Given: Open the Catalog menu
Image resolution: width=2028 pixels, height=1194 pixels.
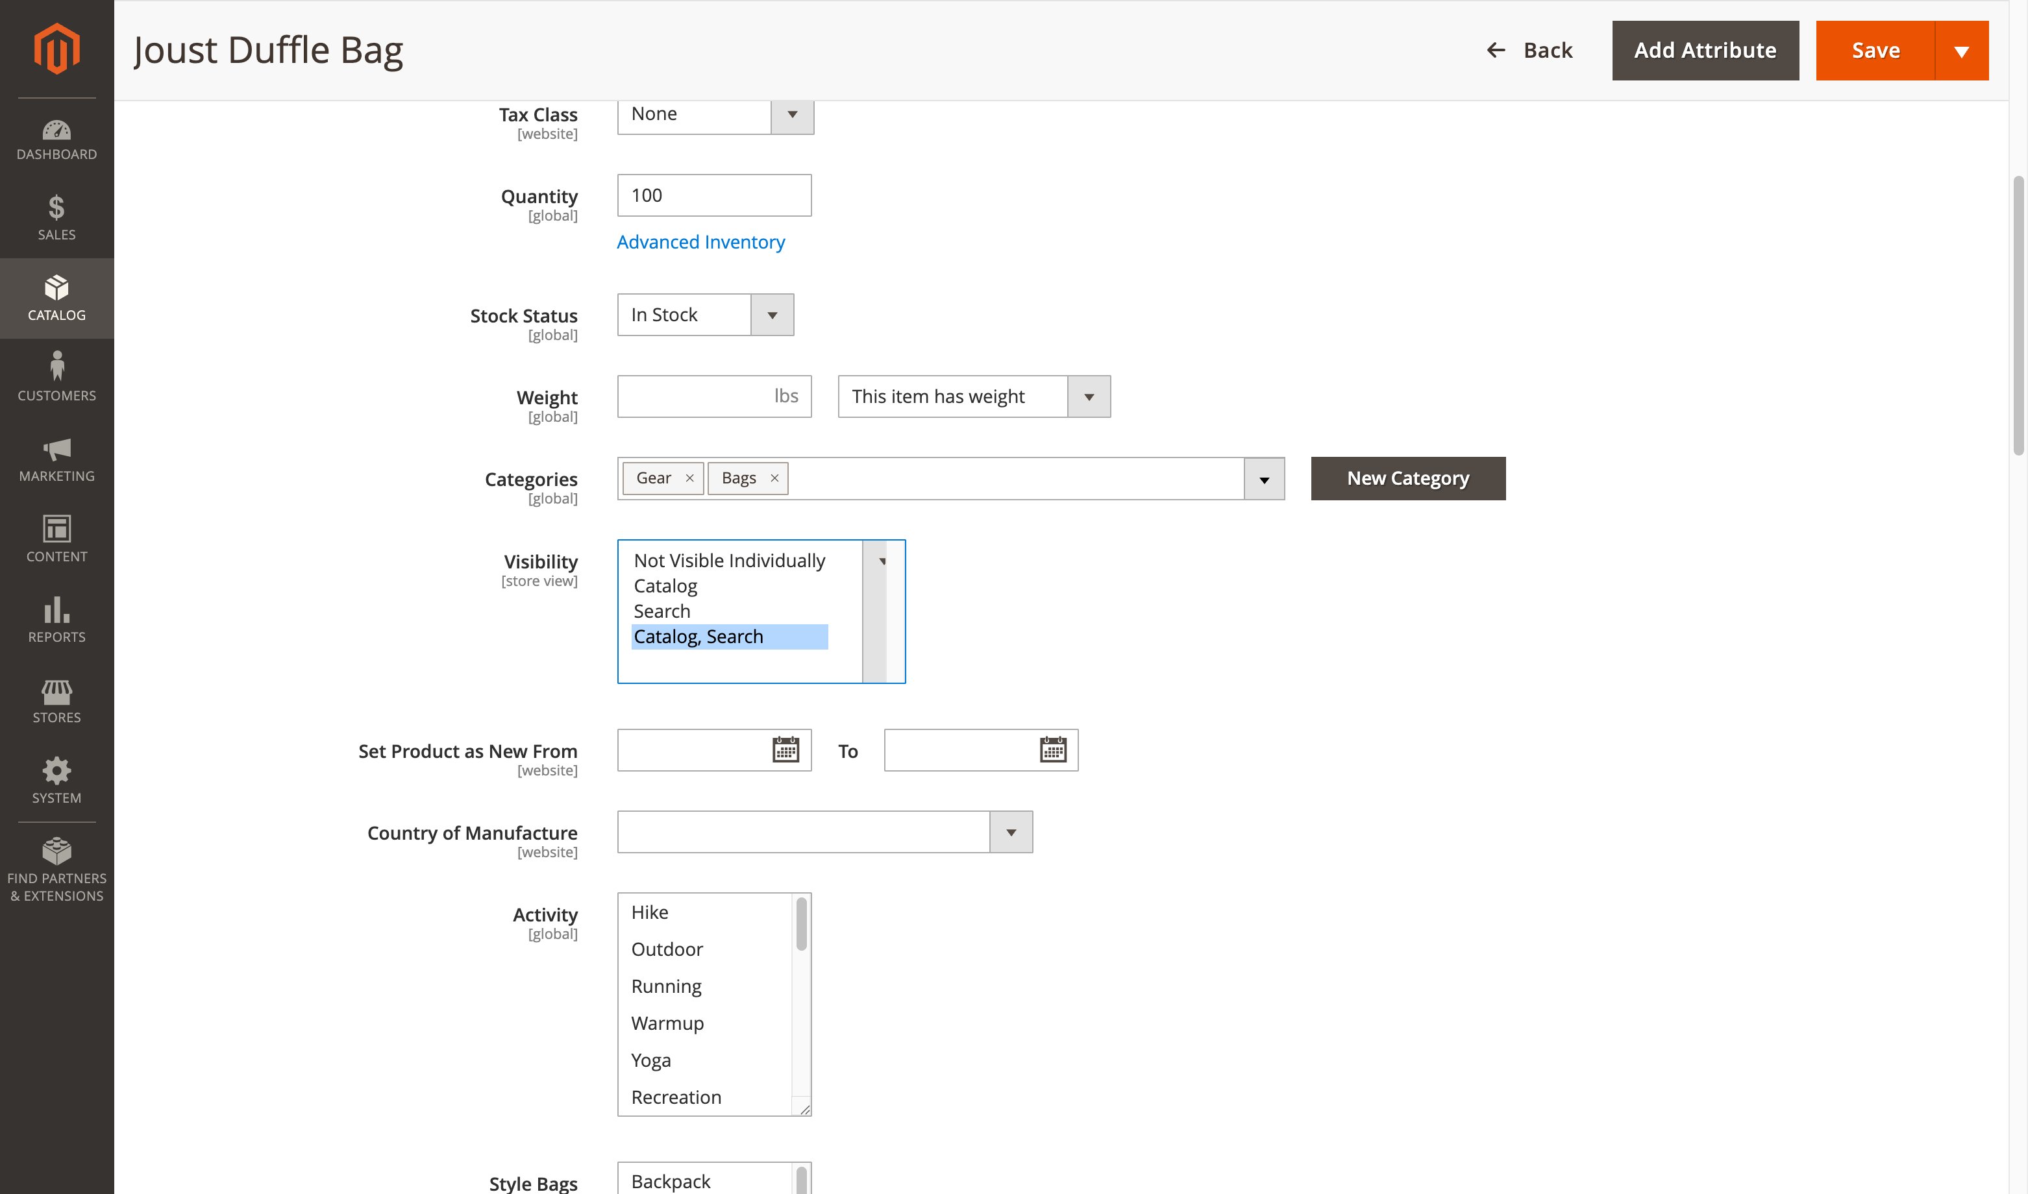Looking at the screenshot, I should tap(56, 298).
